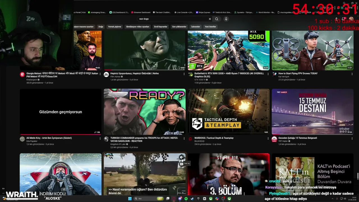Select the 'Yeni öneriler' filter chip
The image size is (359, 202).
pos(210,27)
